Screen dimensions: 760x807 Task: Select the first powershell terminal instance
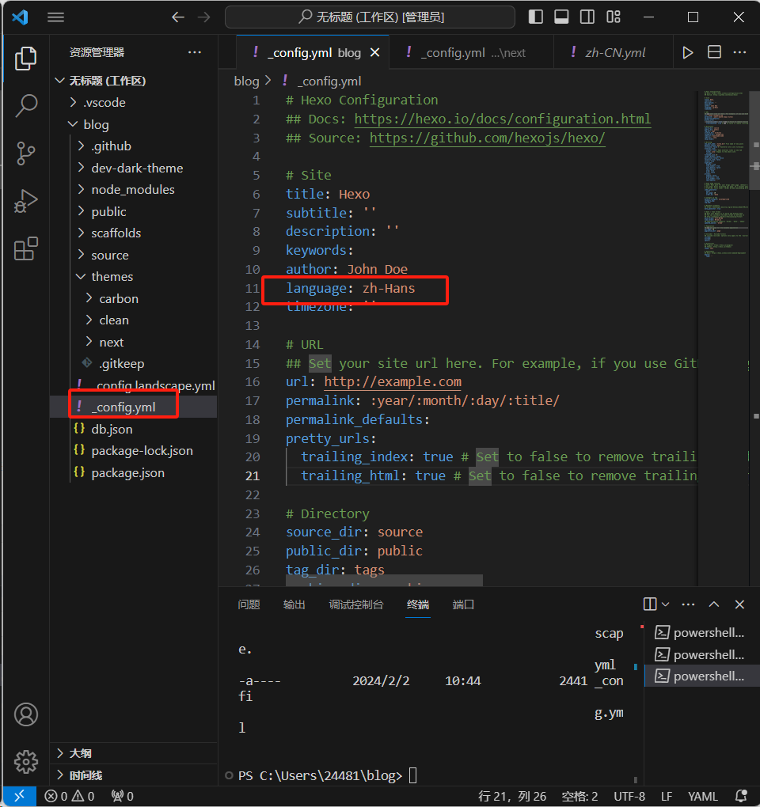pyautogui.click(x=702, y=632)
